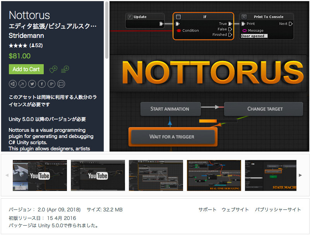Show previous thumbnails with left arrow

(x=7, y=175)
